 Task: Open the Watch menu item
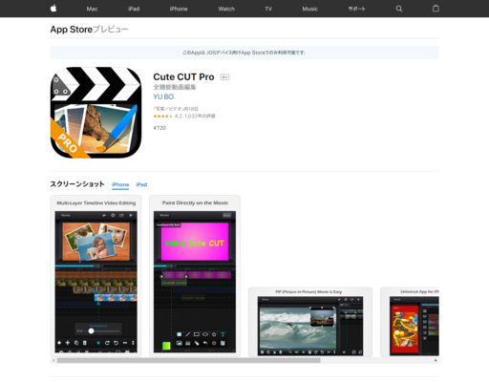[226, 9]
